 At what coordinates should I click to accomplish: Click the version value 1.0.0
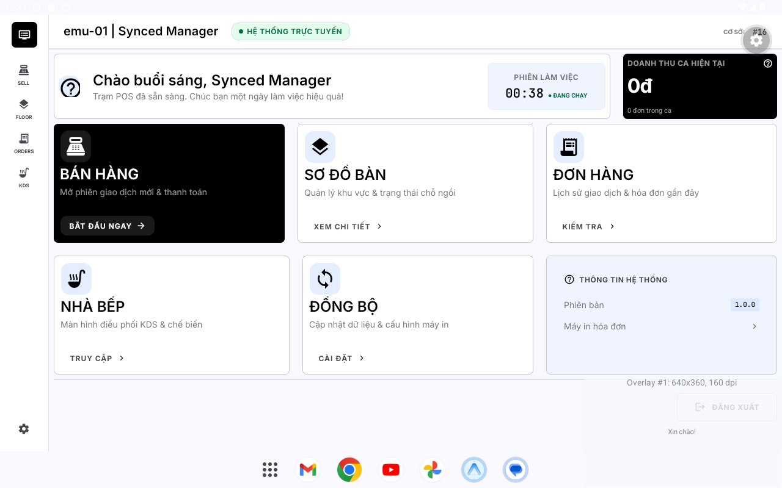coord(745,304)
